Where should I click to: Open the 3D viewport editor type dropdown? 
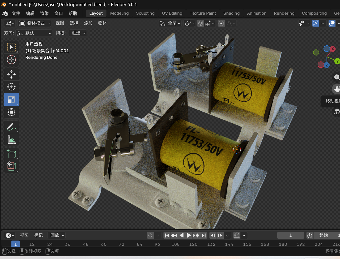click(x=10, y=23)
